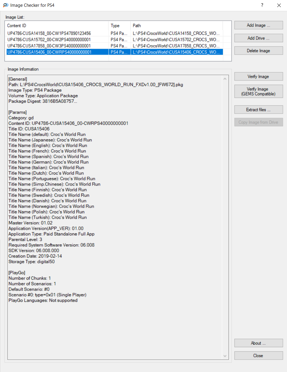Open the title bar help question mark
Viewport: 287px width, 372px height.
pos(262,5)
